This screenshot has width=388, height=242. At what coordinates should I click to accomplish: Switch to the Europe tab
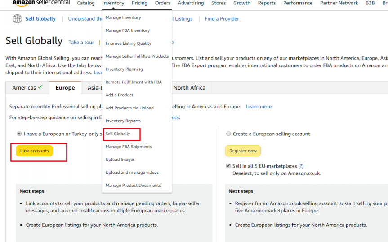point(65,87)
